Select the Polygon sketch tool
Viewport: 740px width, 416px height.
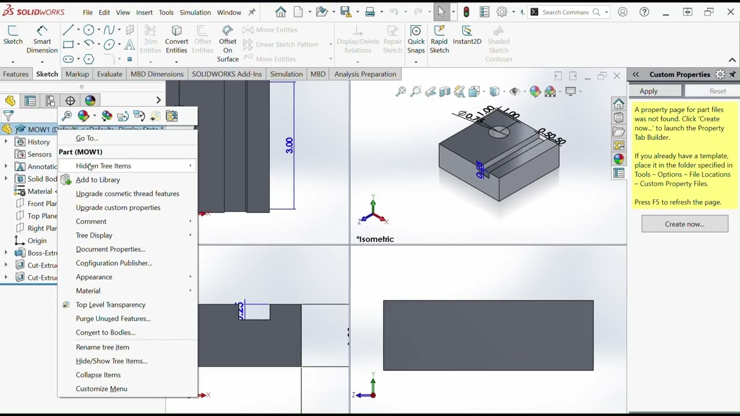tap(88, 59)
